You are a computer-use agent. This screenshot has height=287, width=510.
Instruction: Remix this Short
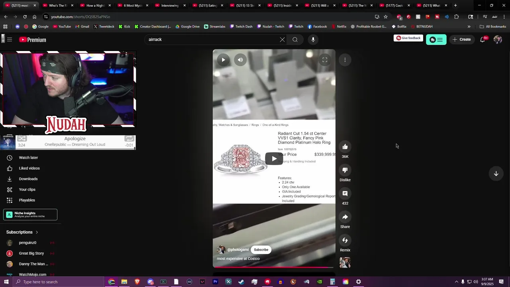[345, 240]
